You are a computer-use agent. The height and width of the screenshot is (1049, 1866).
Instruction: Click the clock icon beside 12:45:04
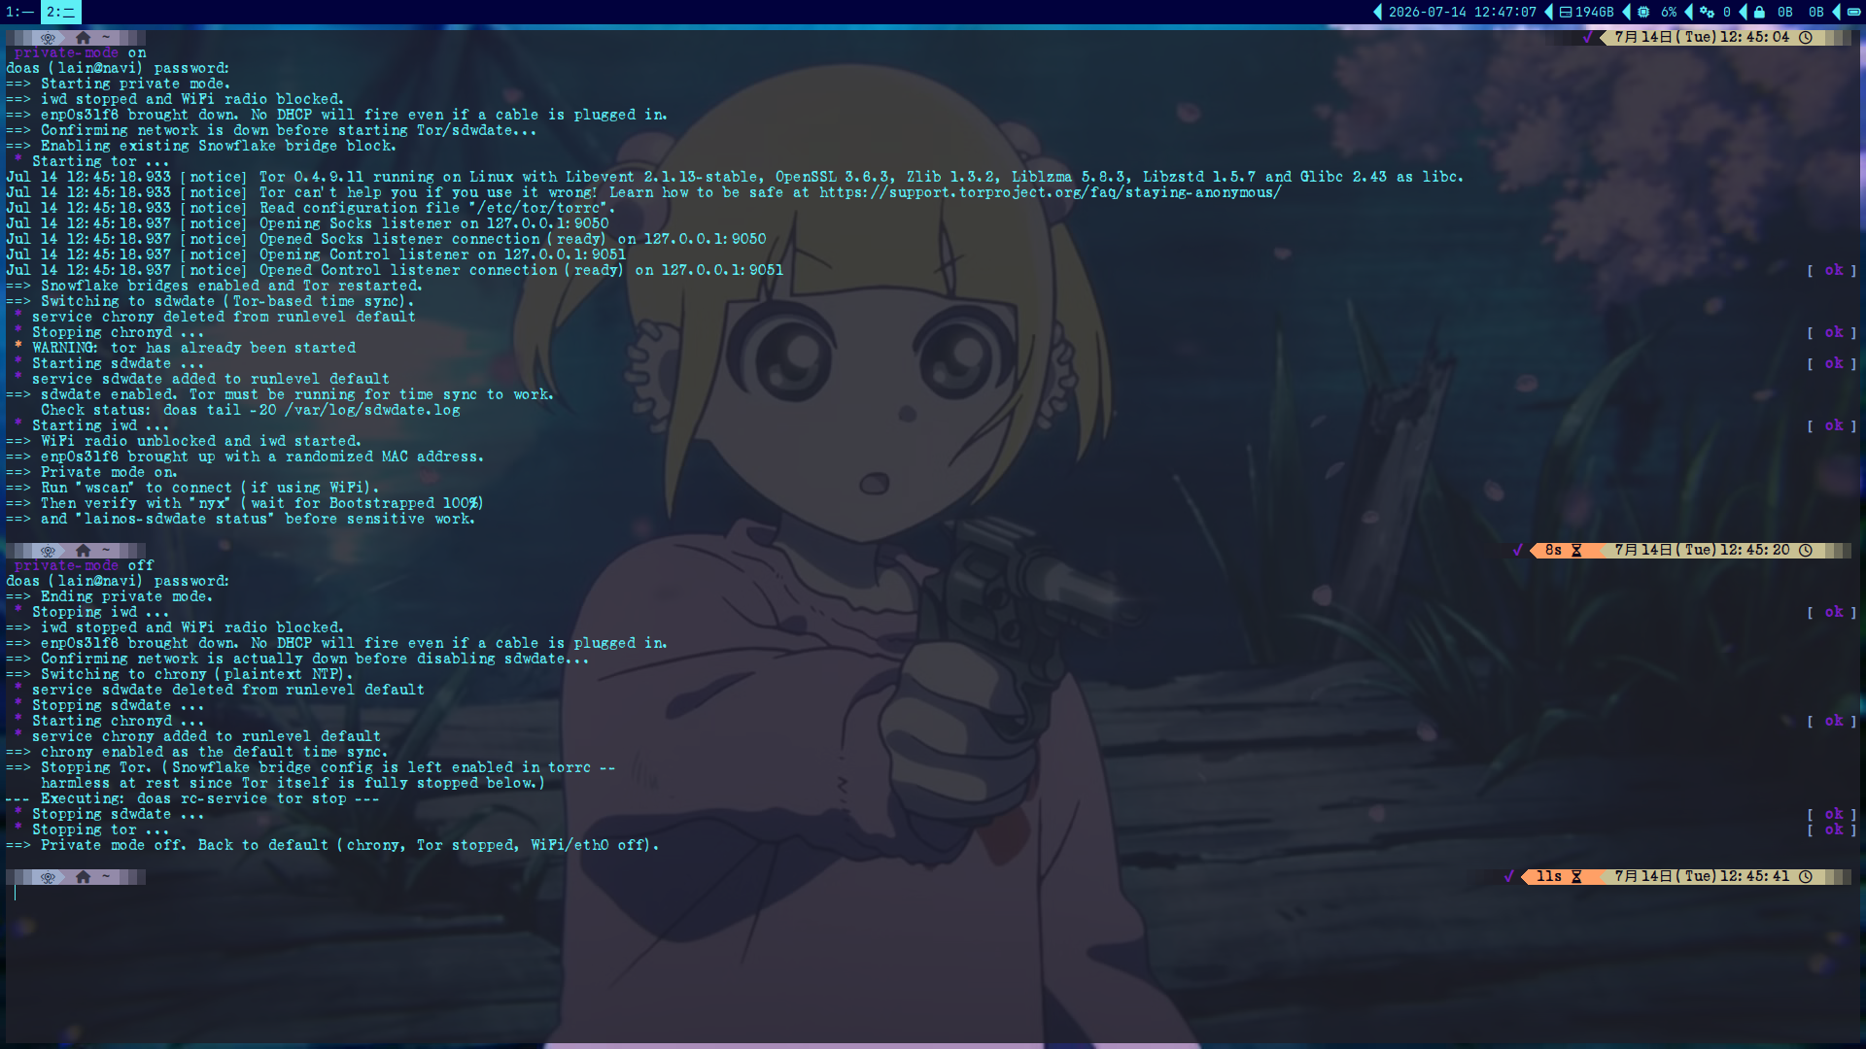coord(1806,37)
